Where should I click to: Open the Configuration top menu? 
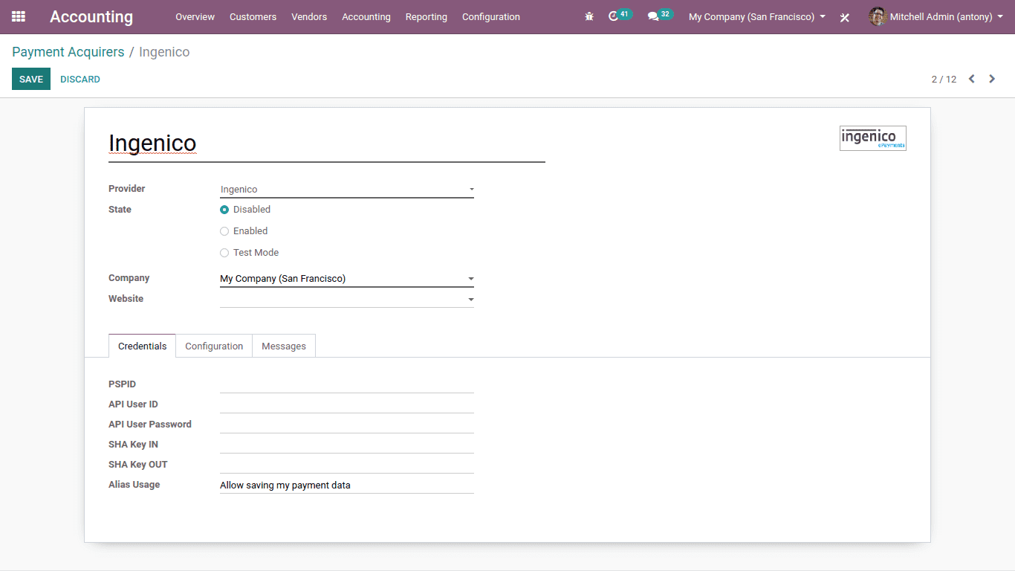(x=491, y=16)
